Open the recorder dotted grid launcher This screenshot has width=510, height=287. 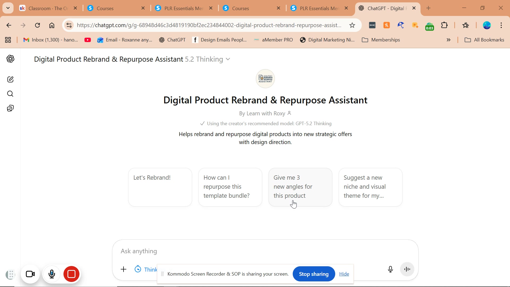tap(11, 275)
